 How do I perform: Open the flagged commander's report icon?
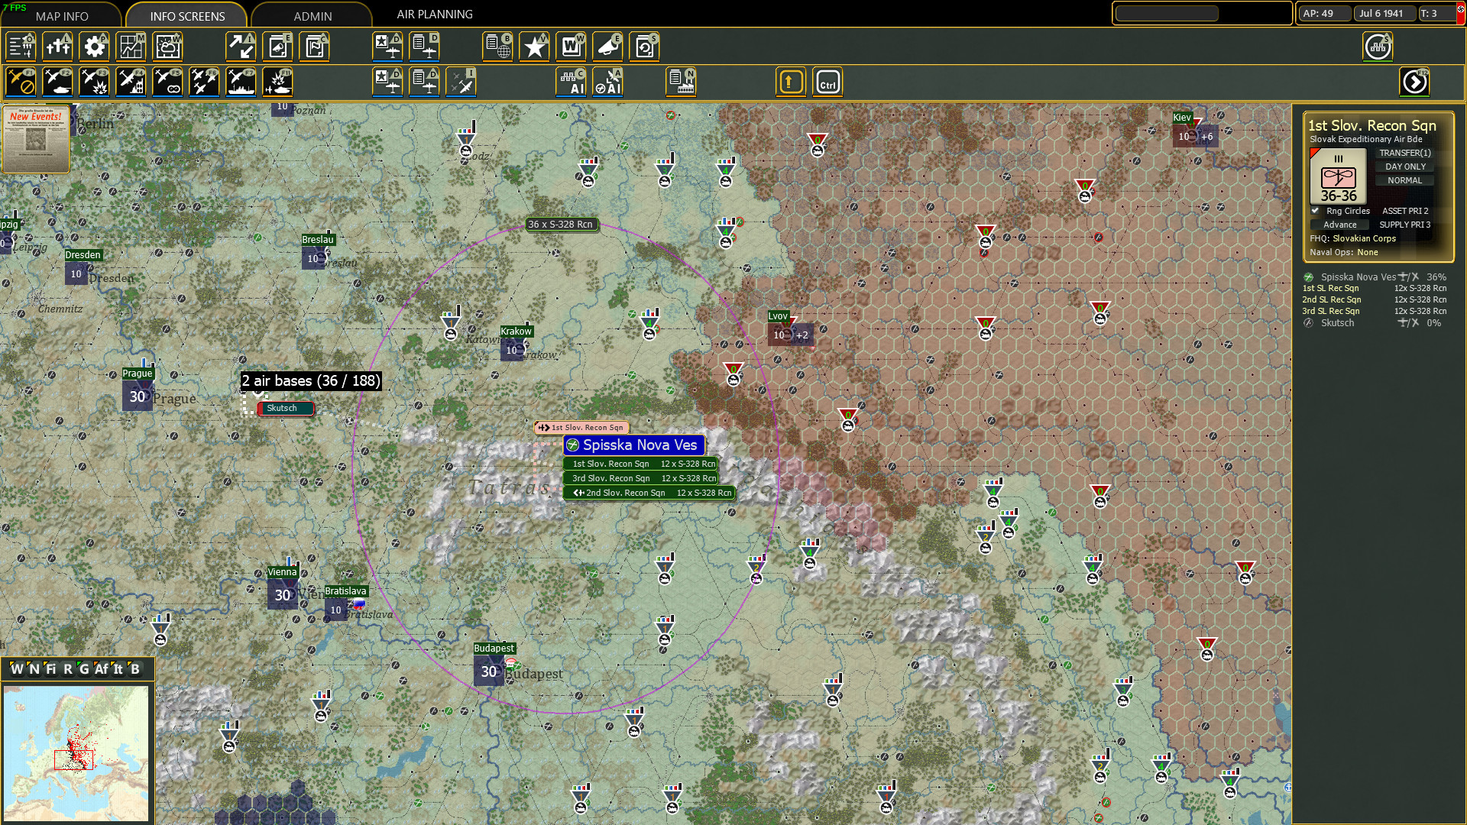click(314, 47)
